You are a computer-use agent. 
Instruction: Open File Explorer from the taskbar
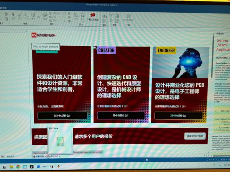(x=11, y=167)
